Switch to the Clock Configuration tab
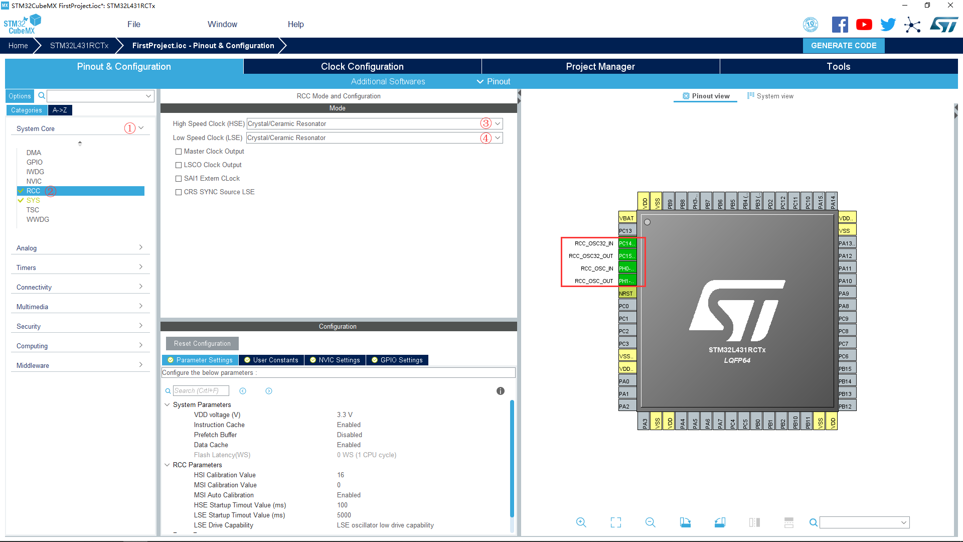The width and height of the screenshot is (963, 542). (x=362, y=66)
